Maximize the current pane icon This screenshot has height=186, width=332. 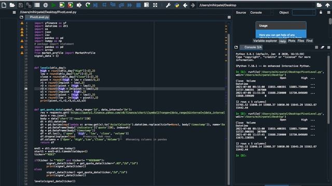click(x=146, y=5)
